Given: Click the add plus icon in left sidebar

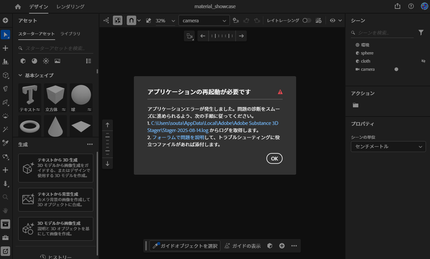Looking at the screenshot, I should (x=5, y=21).
